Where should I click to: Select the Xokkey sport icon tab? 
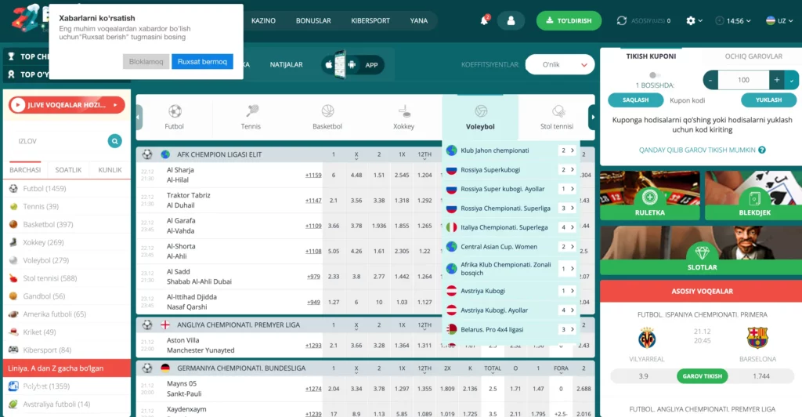[403, 117]
